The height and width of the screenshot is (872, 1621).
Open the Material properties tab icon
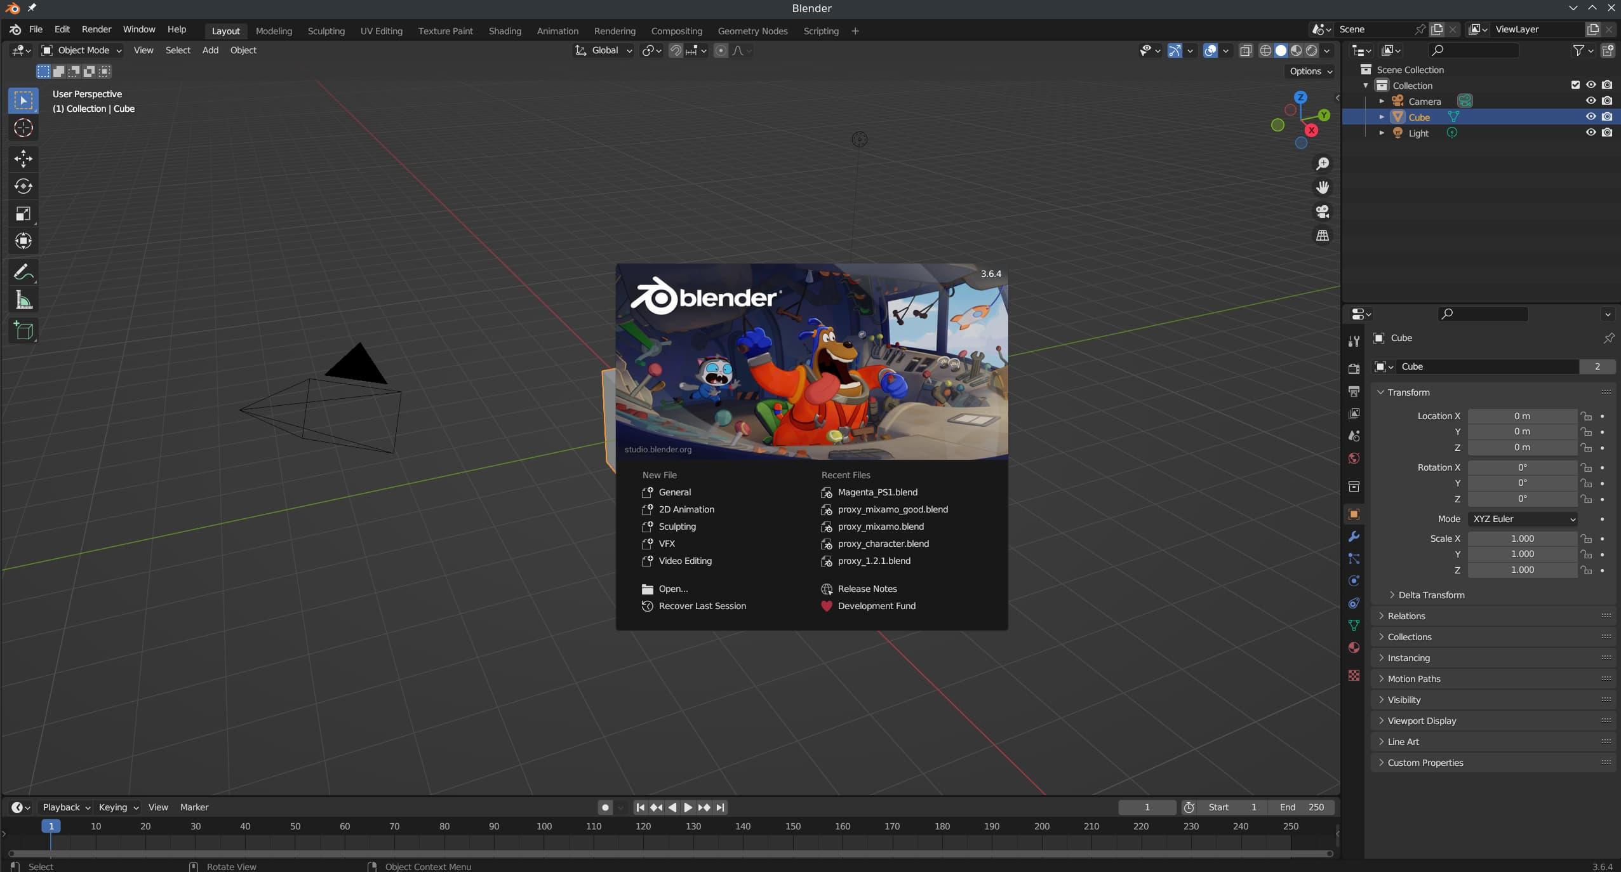coord(1354,648)
